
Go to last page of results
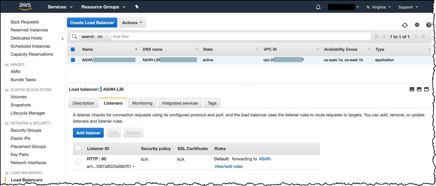point(423,36)
